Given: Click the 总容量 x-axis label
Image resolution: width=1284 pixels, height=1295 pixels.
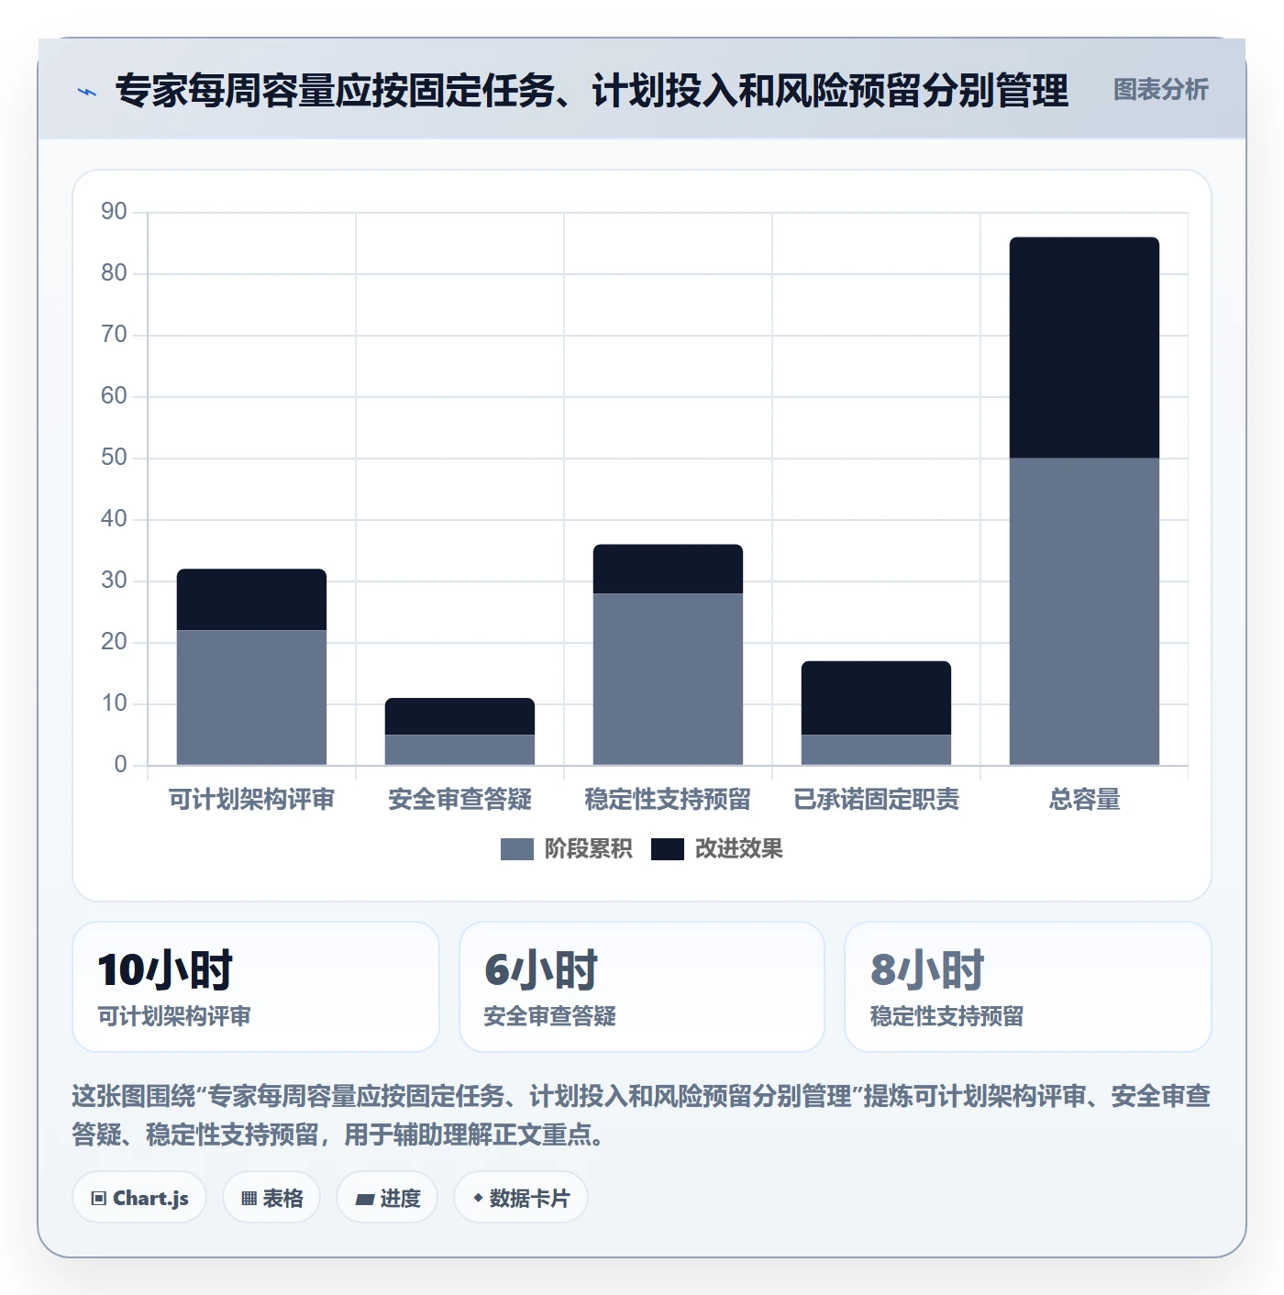Looking at the screenshot, I should (1084, 800).
